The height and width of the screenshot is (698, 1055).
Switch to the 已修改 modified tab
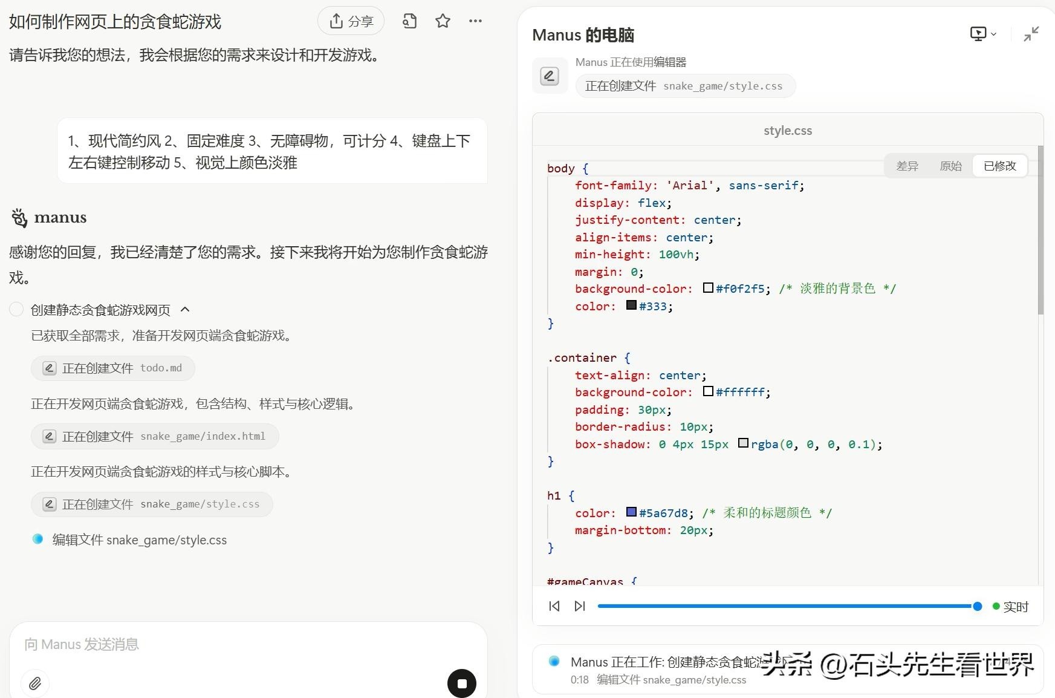tap(1000, 166)
